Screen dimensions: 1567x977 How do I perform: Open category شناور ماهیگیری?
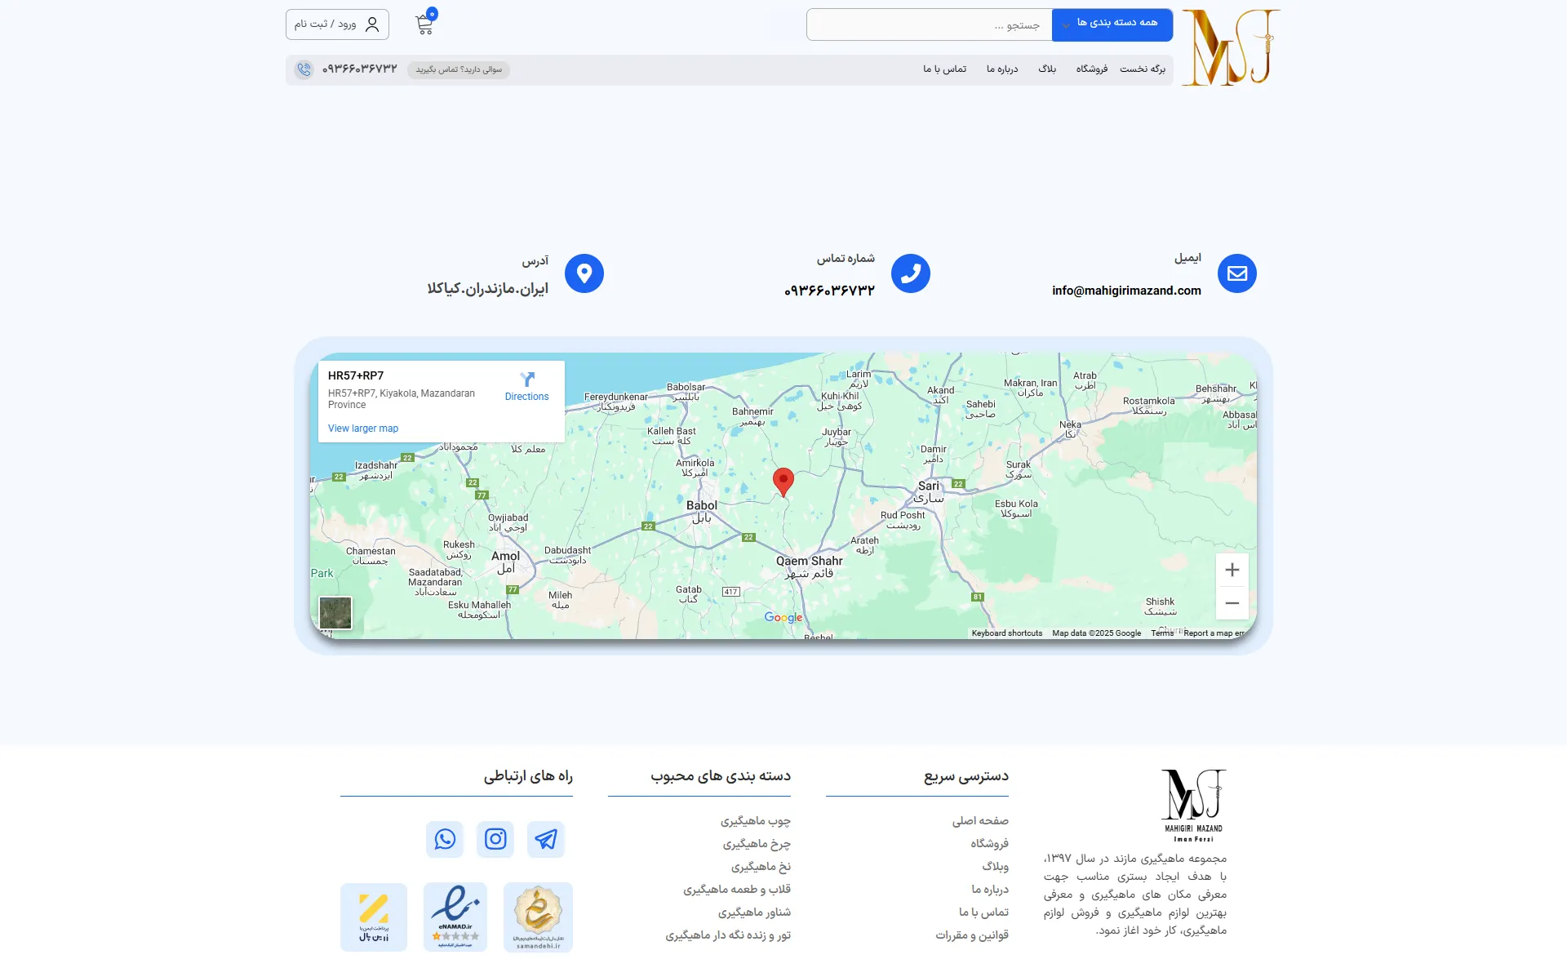[x=754, y=913]
